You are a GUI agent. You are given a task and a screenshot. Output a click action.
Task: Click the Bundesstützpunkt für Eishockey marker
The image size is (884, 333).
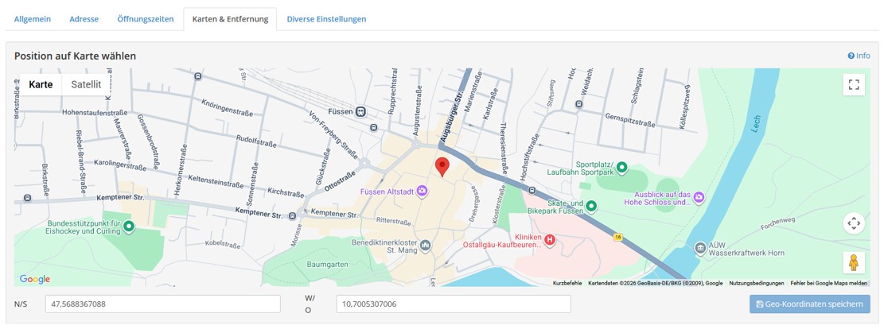pos(129,227)
